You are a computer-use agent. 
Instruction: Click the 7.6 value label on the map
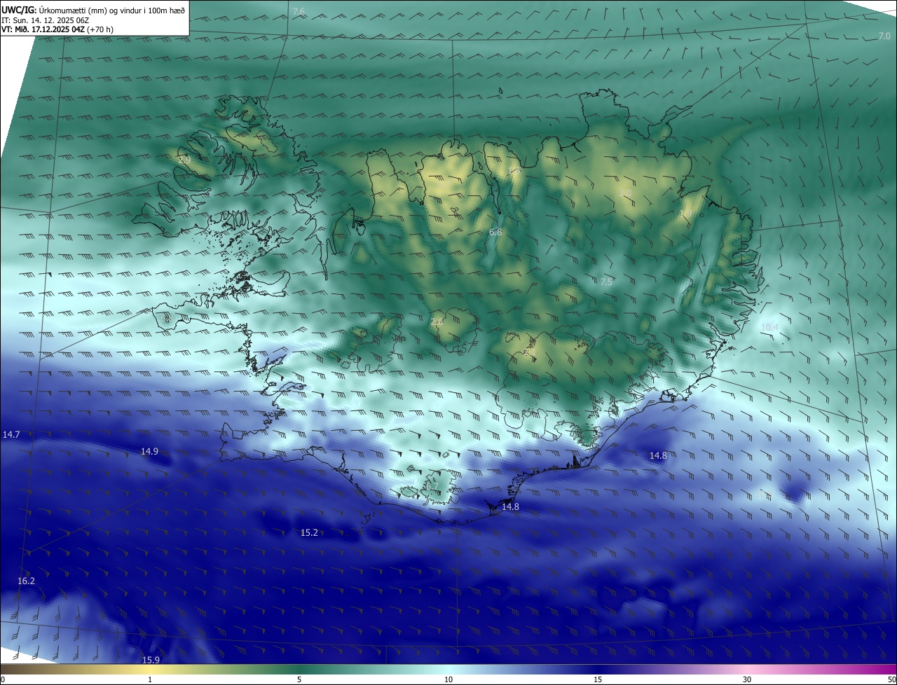[299, 12]
